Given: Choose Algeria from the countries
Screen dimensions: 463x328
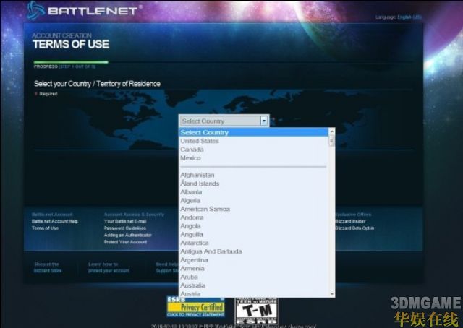Looking at the screenshot, I should coord(253,201).
